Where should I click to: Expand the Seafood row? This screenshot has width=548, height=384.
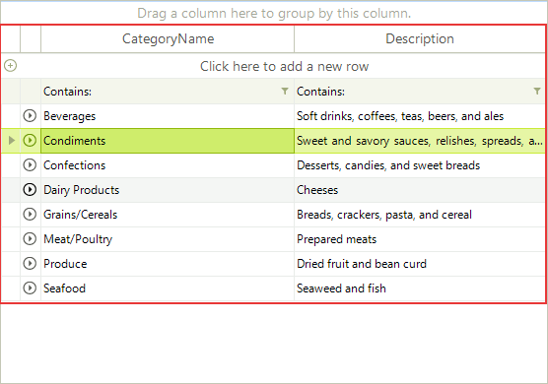coord(30,288)
